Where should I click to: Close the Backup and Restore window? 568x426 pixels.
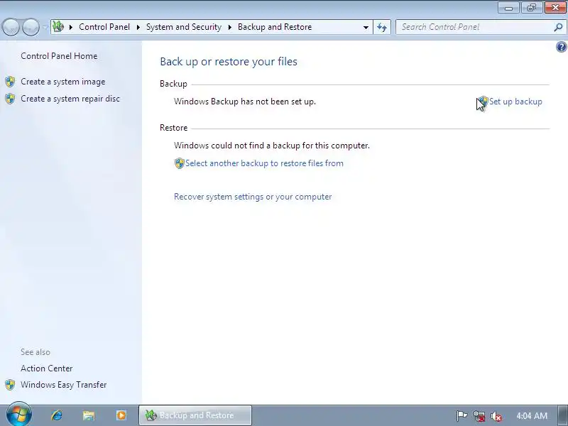tap(555, 8)
